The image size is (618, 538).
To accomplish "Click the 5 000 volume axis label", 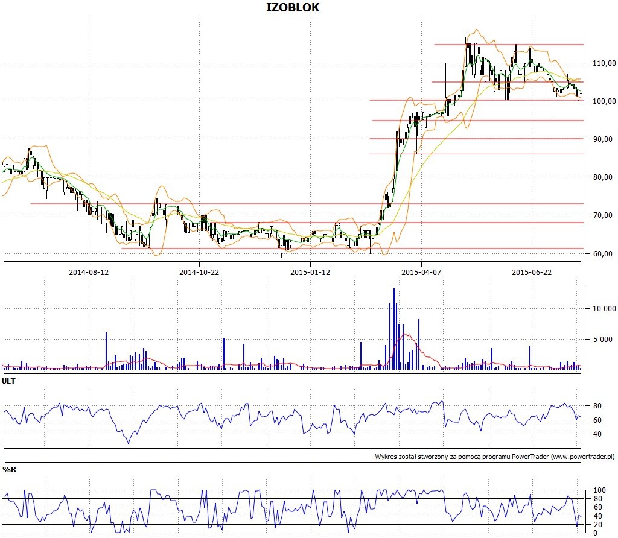I will click(x=603, y=339).
